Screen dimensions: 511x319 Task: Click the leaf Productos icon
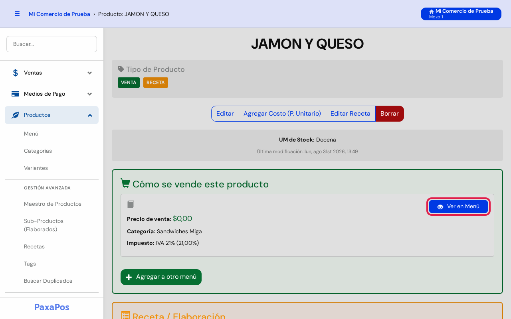click(x=15, y=115)
